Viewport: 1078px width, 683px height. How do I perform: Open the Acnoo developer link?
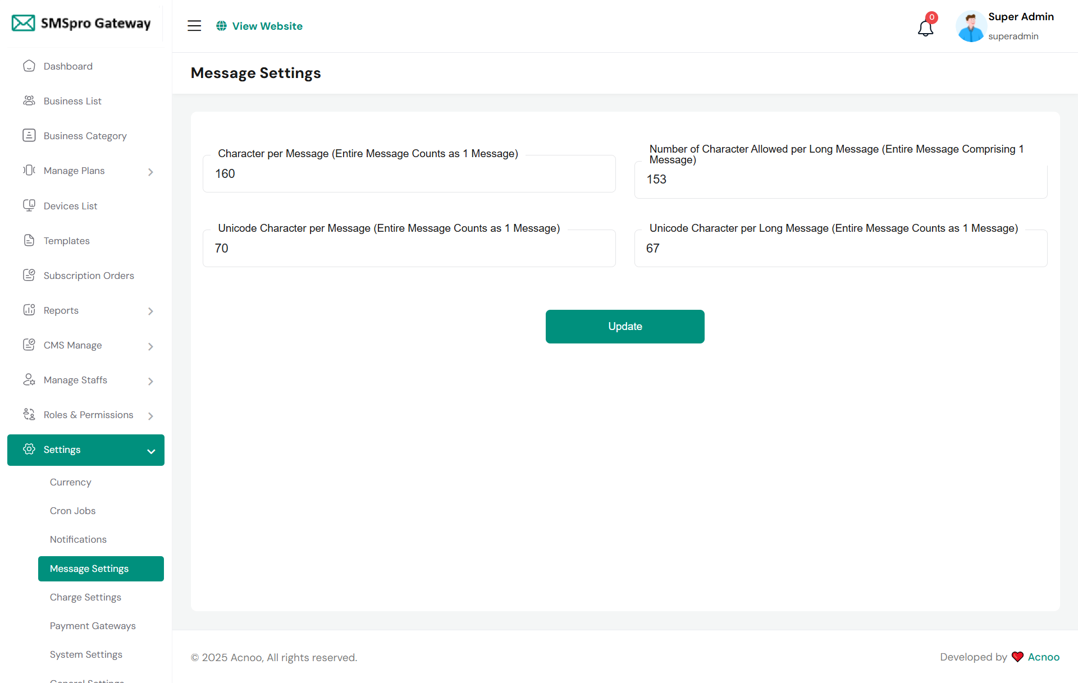[1043, 657]
